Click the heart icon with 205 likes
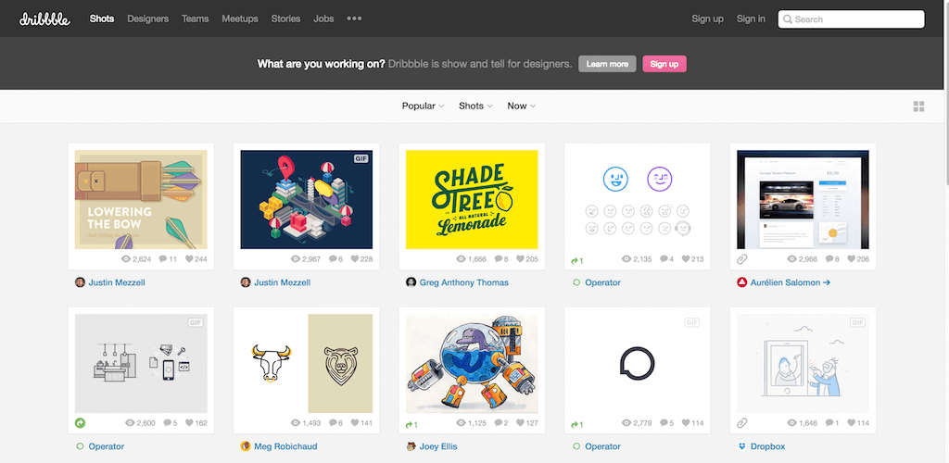Viewport: 949px width, 463px height. (x=520, y=258)
